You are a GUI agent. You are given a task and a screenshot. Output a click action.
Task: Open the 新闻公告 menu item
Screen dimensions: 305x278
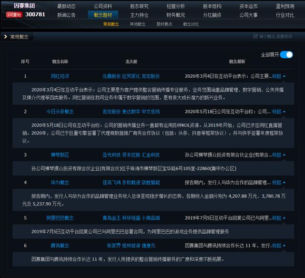(66, 15)
